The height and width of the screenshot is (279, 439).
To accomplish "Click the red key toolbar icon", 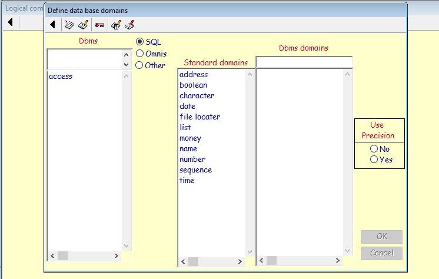I will pyautogui.click(x=99, y=25).
